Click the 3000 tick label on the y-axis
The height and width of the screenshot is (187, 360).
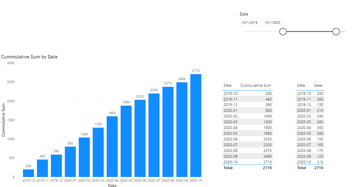[11, 63]
